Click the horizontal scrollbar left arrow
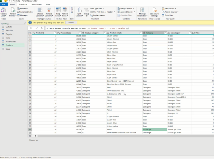214x159 pixels. (36, 136)
